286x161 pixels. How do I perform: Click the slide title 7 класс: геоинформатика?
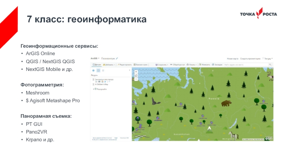[87, 19]
